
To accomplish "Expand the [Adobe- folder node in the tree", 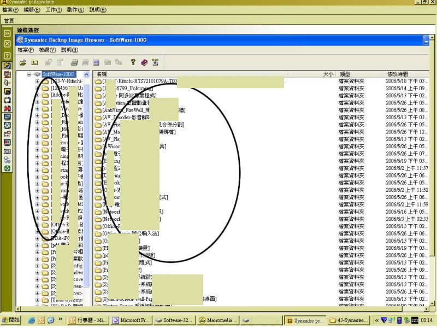I will point(37,95).
